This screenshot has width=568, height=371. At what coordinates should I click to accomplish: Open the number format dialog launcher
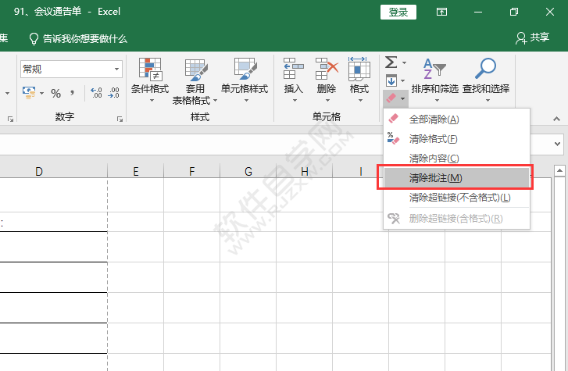[x=120, y=119]
